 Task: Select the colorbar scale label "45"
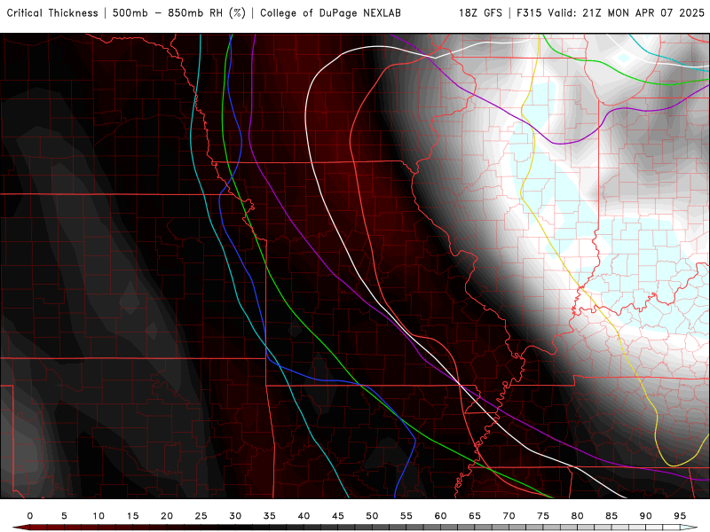338,516
